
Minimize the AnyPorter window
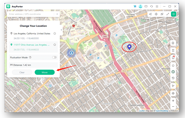164,7
